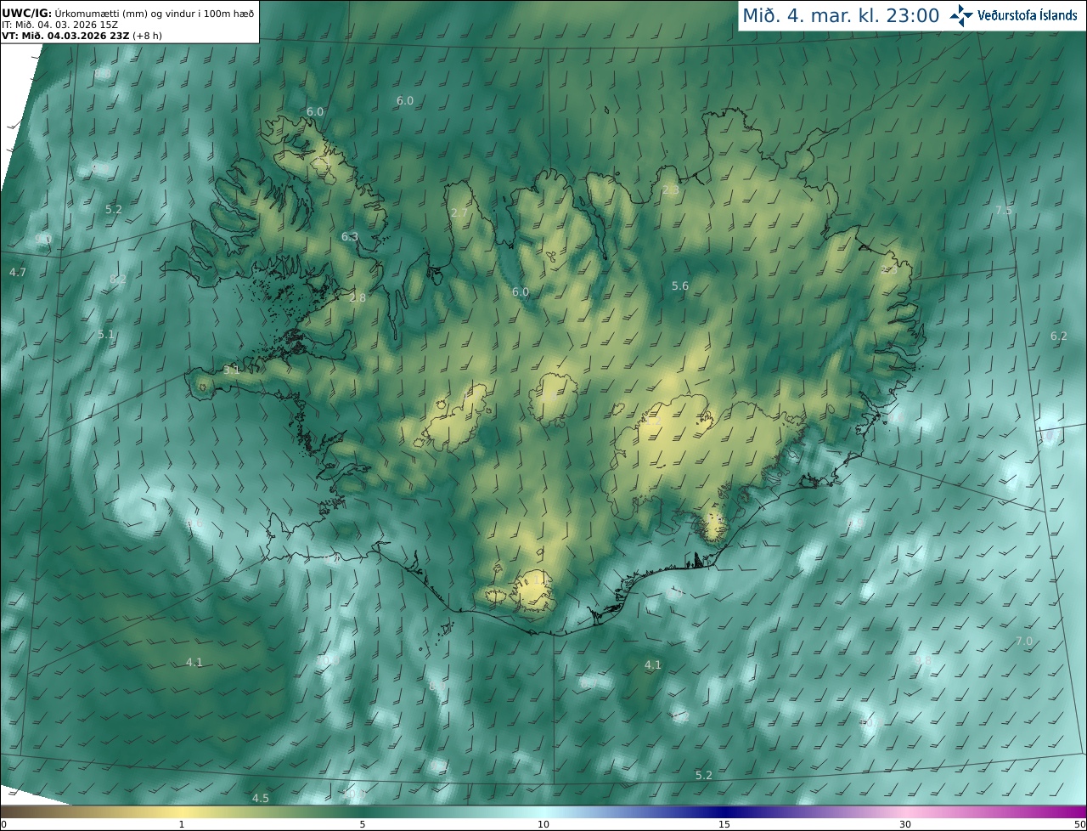Click the 'Mið. 4. mar. kl. 23:00' timestamp
Screen dimensions: 1087x831
pos(841,15)
